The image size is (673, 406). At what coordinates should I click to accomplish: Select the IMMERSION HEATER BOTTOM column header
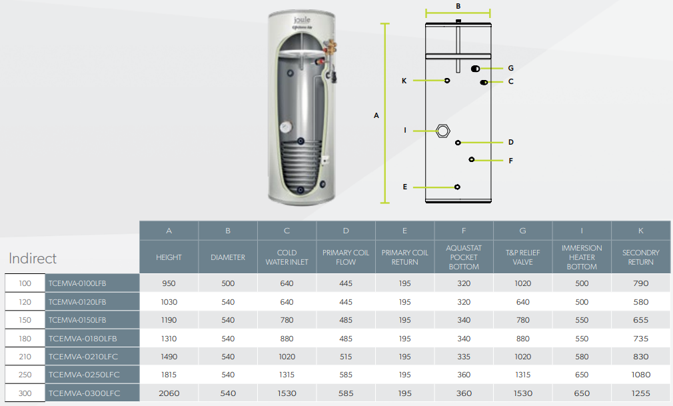click(x=581, y=257)
